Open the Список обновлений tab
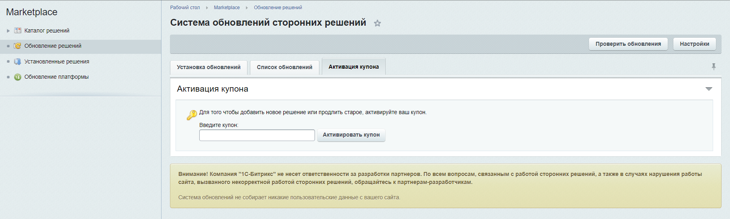Viewport: 730px width, 219px height. tap(284, 67)
